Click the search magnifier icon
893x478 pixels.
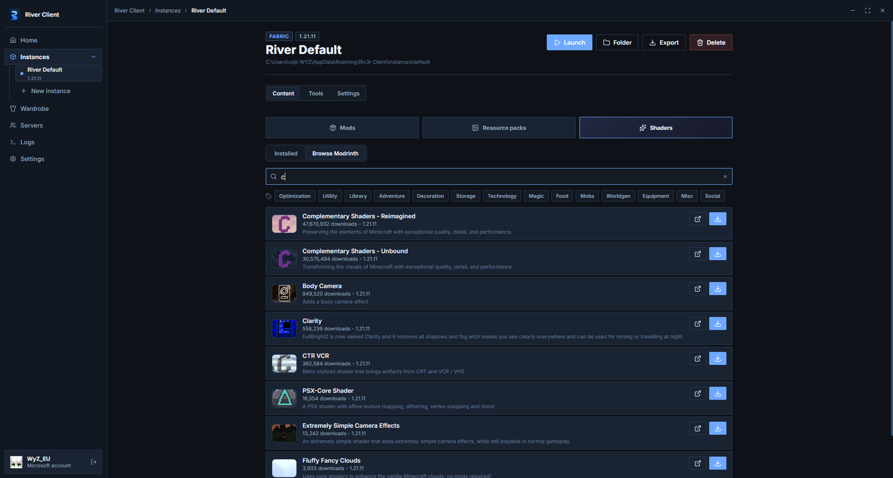pos(274,176)
